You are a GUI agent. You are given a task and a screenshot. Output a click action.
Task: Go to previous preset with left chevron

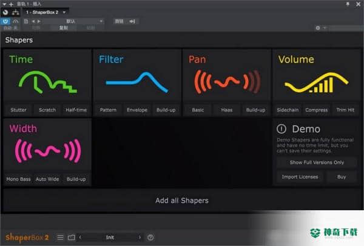pyautogui.click(x=80, y=237)
